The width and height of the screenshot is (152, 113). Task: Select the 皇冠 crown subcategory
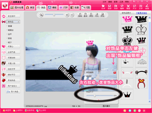10,26
